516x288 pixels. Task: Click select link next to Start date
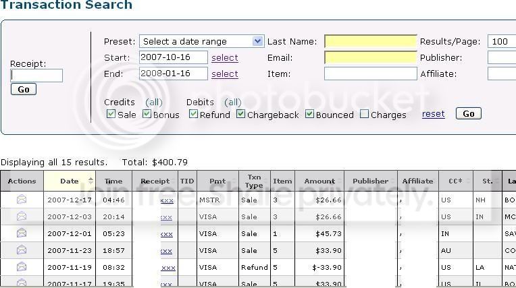225,58
